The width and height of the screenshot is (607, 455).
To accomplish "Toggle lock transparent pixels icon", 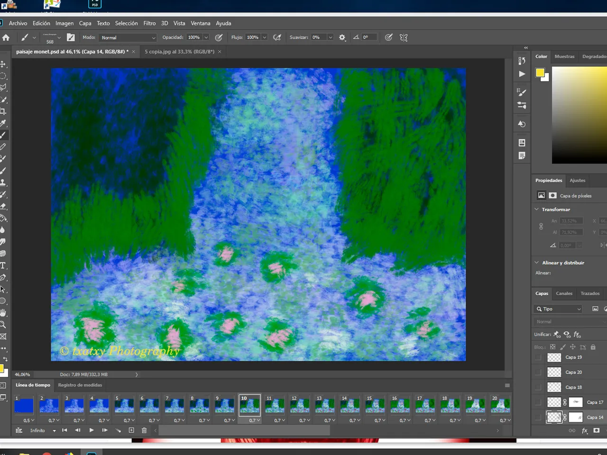I will coord(552,347).
